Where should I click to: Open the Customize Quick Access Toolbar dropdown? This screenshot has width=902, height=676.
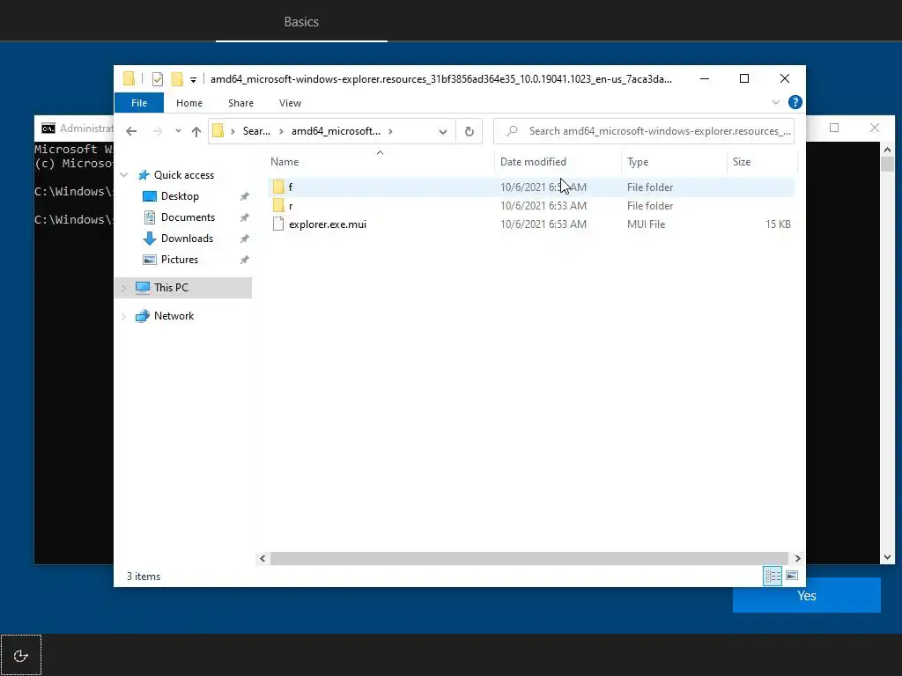click(193, 80)
